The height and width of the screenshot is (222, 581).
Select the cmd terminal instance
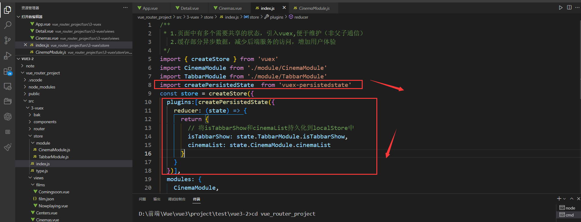click(568, 215)
